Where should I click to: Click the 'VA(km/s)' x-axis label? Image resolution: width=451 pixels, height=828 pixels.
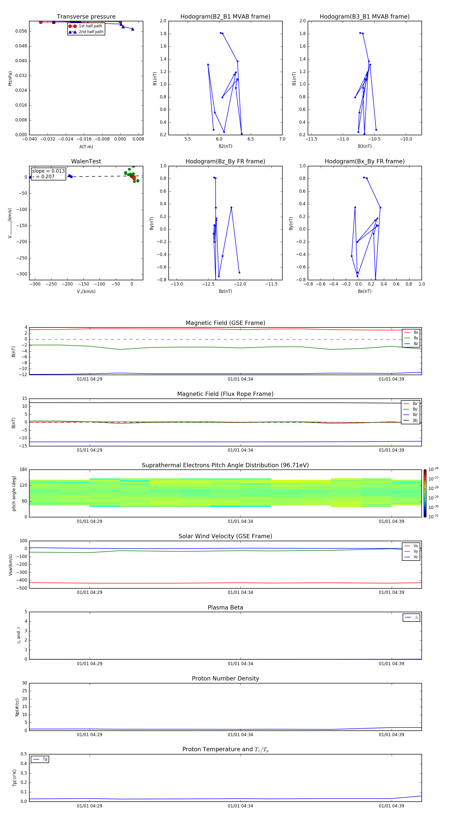point(86,292)
